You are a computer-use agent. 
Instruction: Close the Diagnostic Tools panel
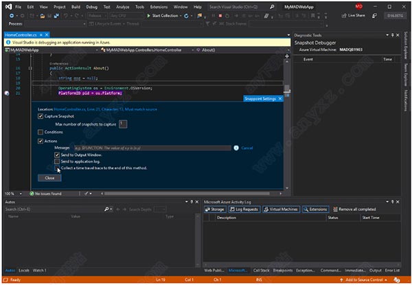point(398,35)
